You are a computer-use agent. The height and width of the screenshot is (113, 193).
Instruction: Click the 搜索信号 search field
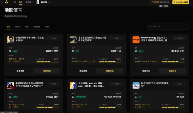click(x=168, y=26)
